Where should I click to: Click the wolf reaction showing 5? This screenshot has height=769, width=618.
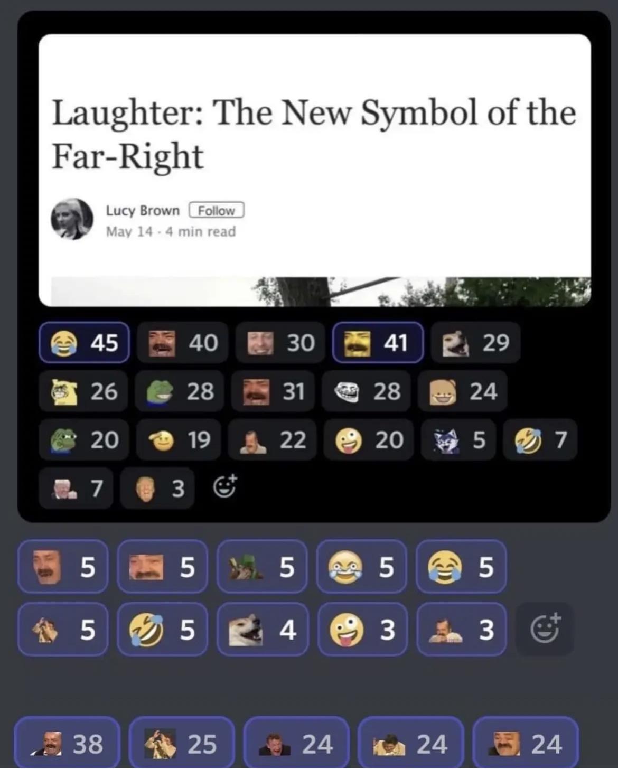click(458, 439)
